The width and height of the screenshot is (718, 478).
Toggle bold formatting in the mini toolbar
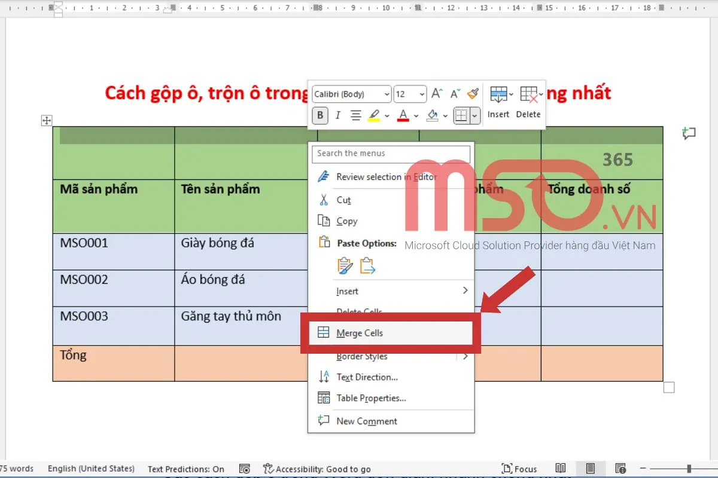click(320, 115)
